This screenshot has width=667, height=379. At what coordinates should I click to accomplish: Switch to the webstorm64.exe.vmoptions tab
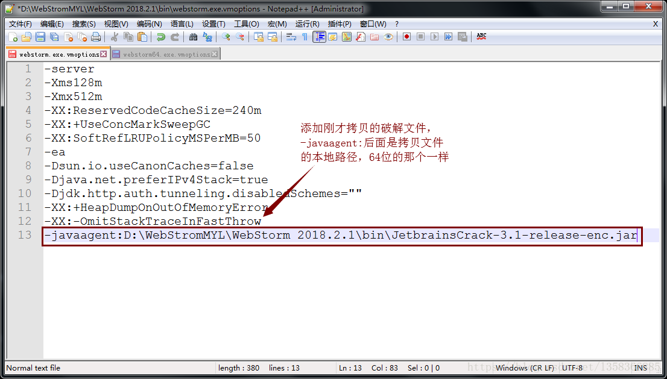[x=166, y=54]
